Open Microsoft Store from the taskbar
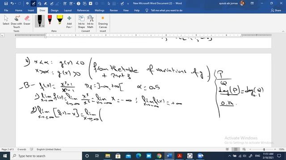286x160 pixels. click(118, 156)
